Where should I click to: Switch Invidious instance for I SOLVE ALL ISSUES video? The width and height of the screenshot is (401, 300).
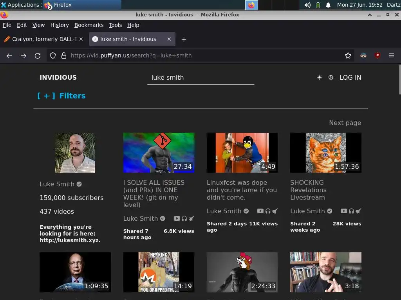pos(191,218)
